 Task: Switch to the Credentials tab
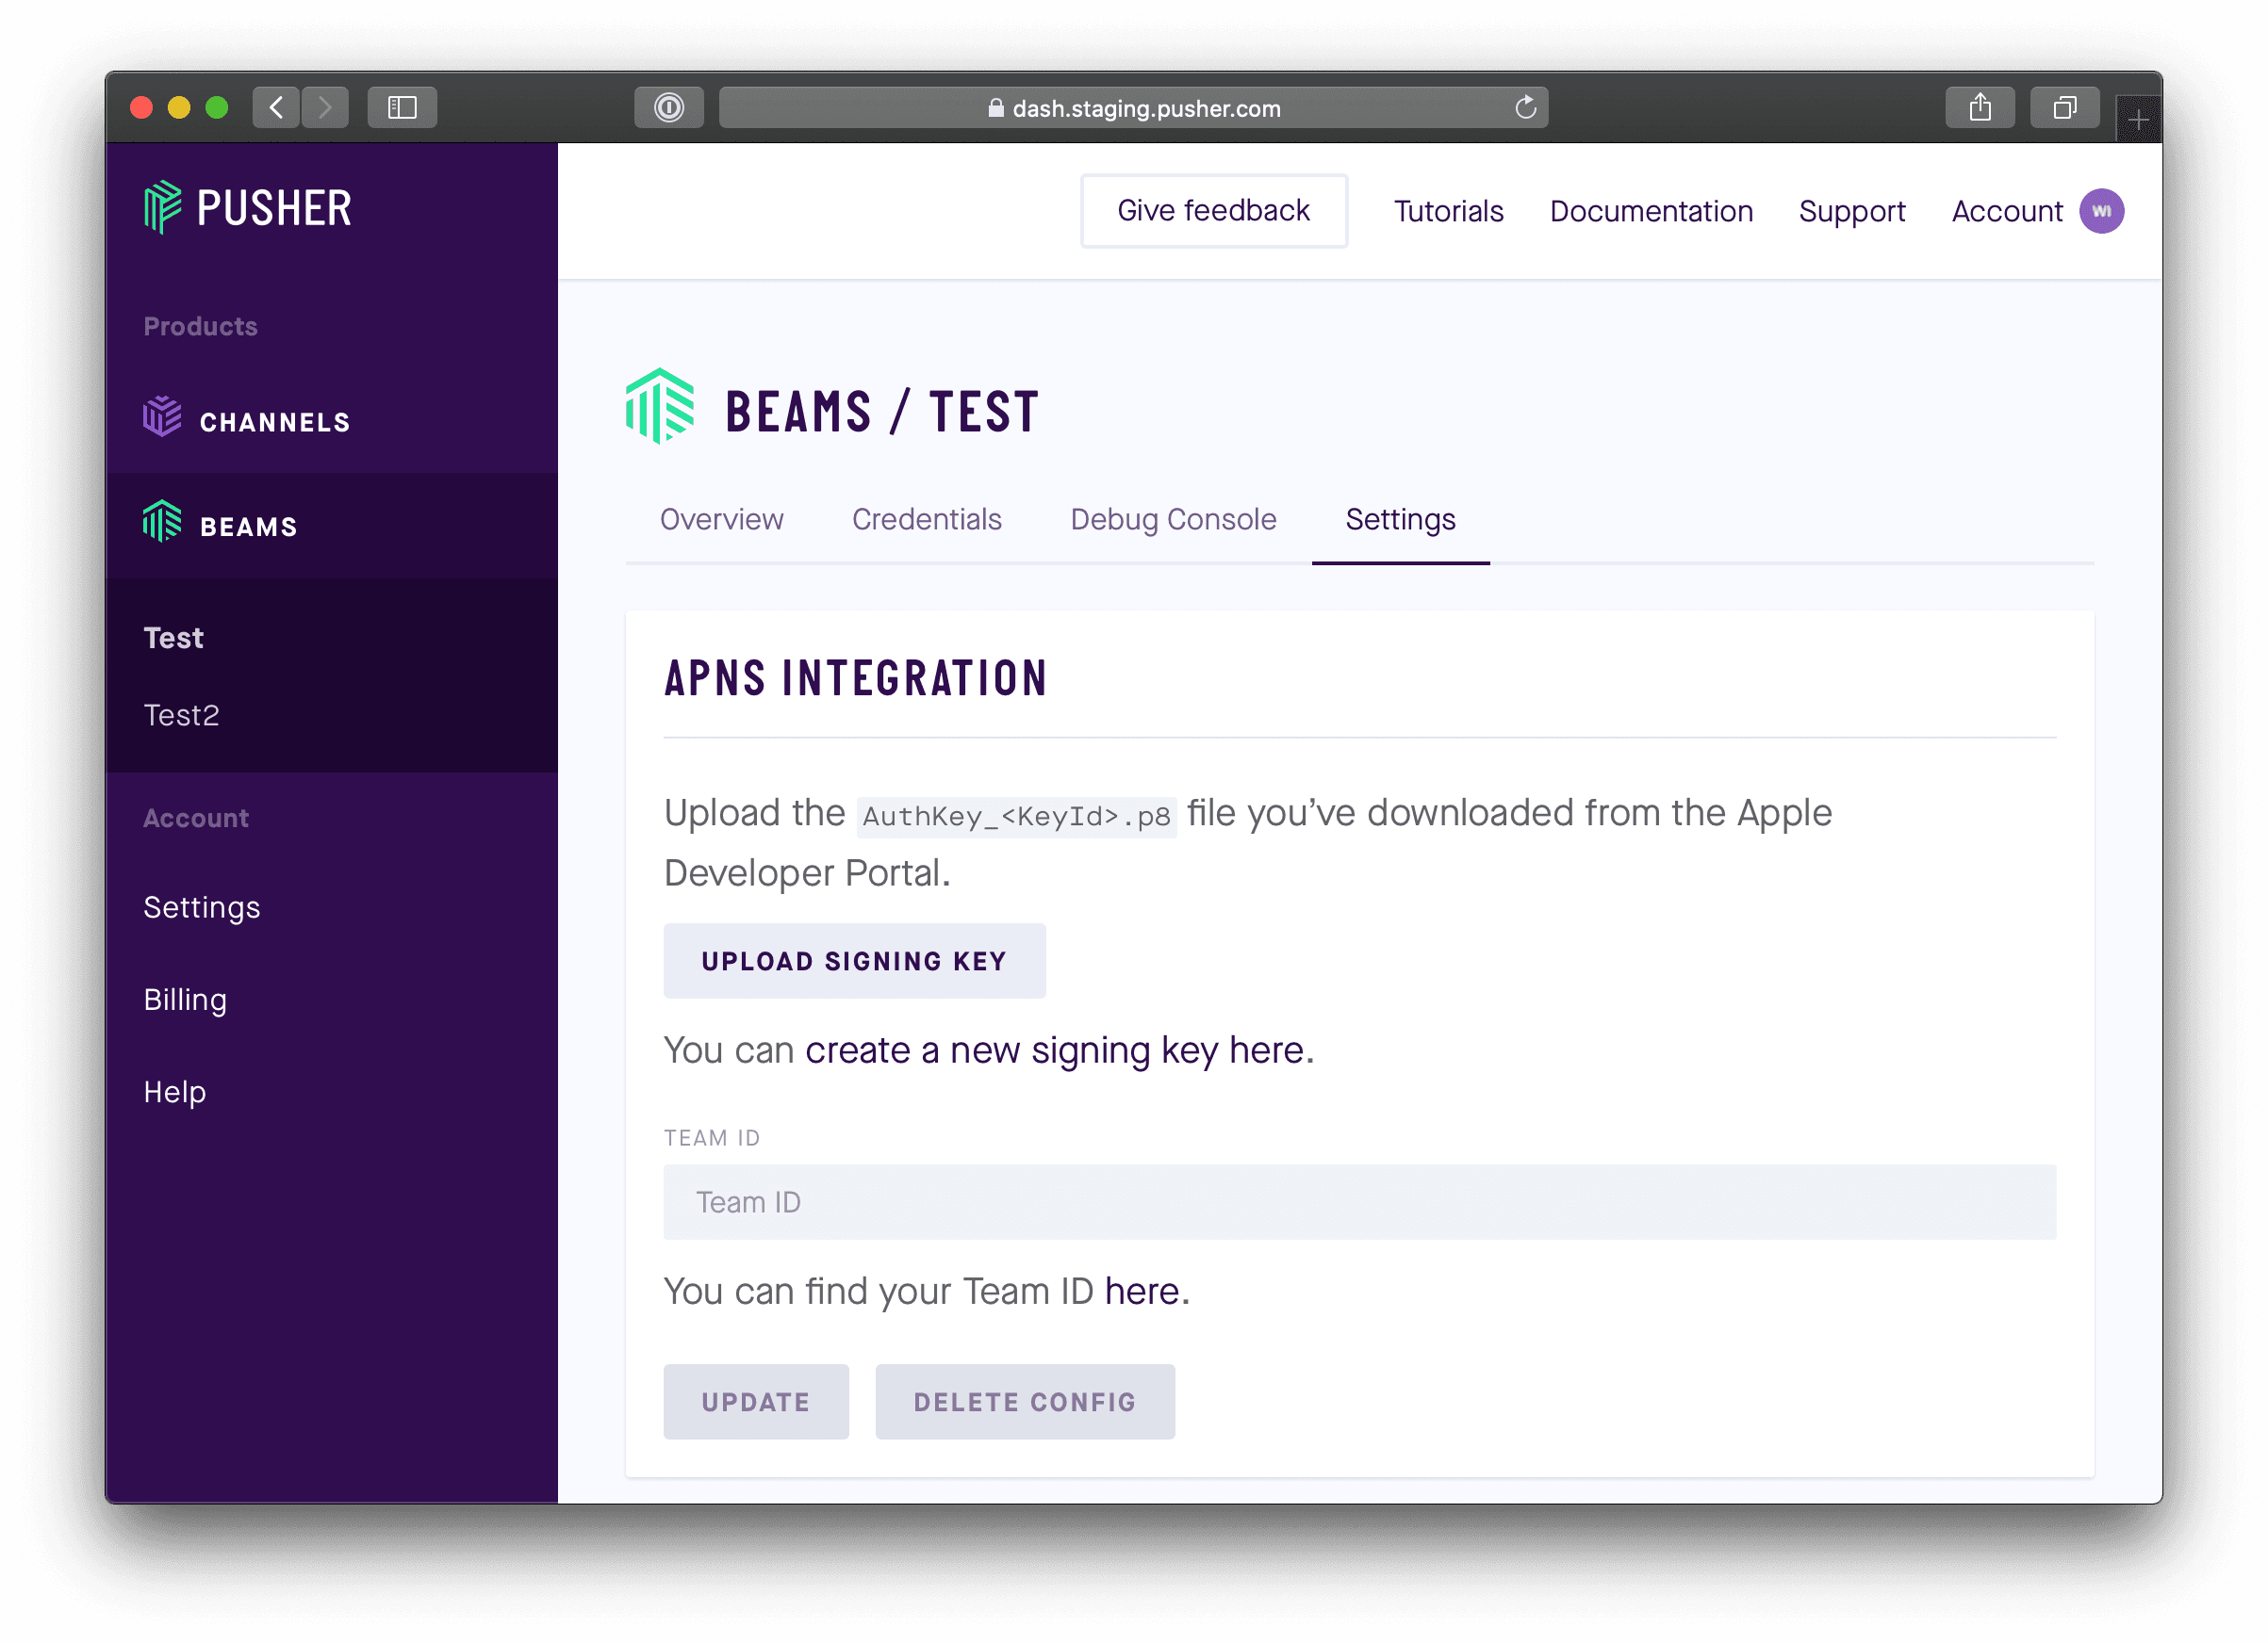[926, 520]
